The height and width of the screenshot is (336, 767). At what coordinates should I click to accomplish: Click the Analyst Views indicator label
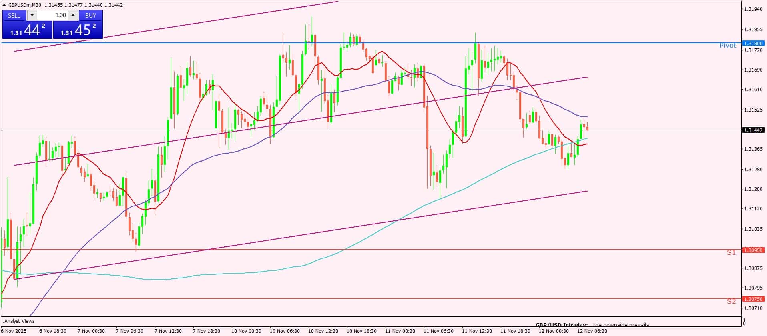pyautogui.click(x=19, y=321)
